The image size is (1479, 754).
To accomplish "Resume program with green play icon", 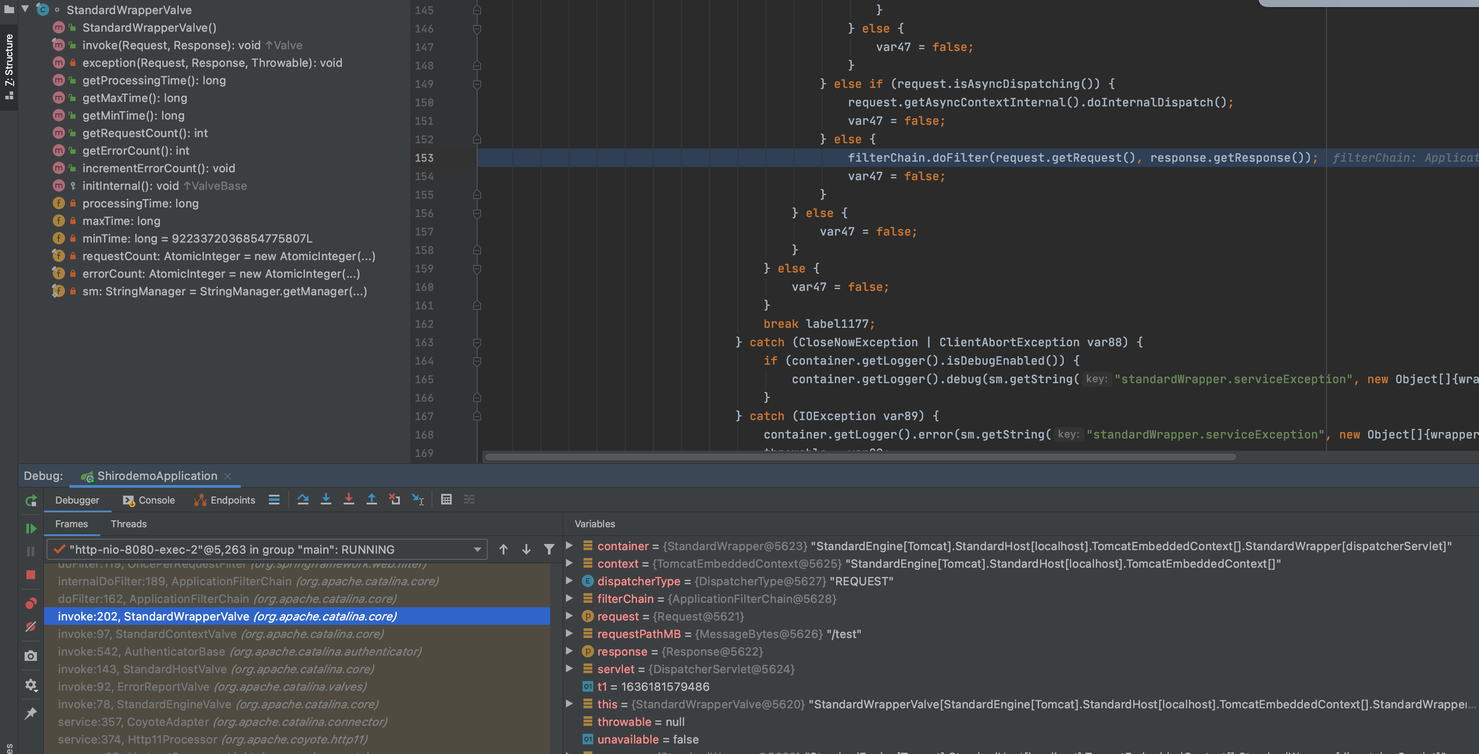I will 31,528.
